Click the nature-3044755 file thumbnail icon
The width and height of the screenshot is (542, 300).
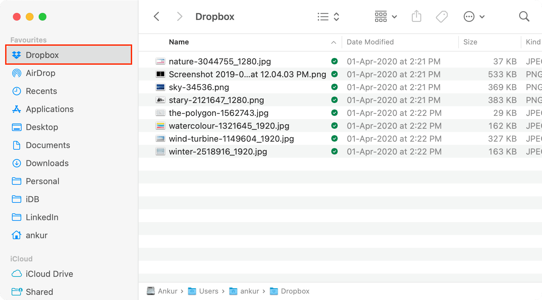(160, 61)
